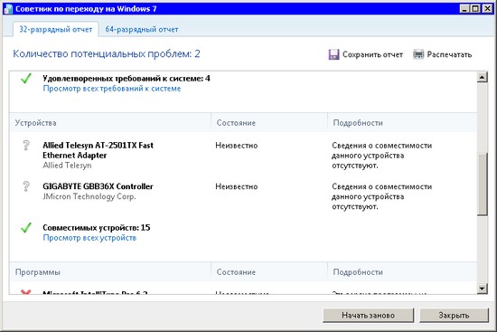
Task: Click Закрыть button
Action: coord(454,315)
